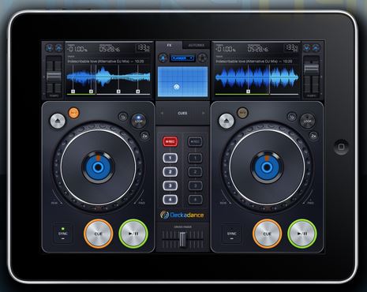The height and width of the screenshot is (292, 367).
Task: Tap the right deck 133.9 BPM readout
Action: click(x=291, y=48)
